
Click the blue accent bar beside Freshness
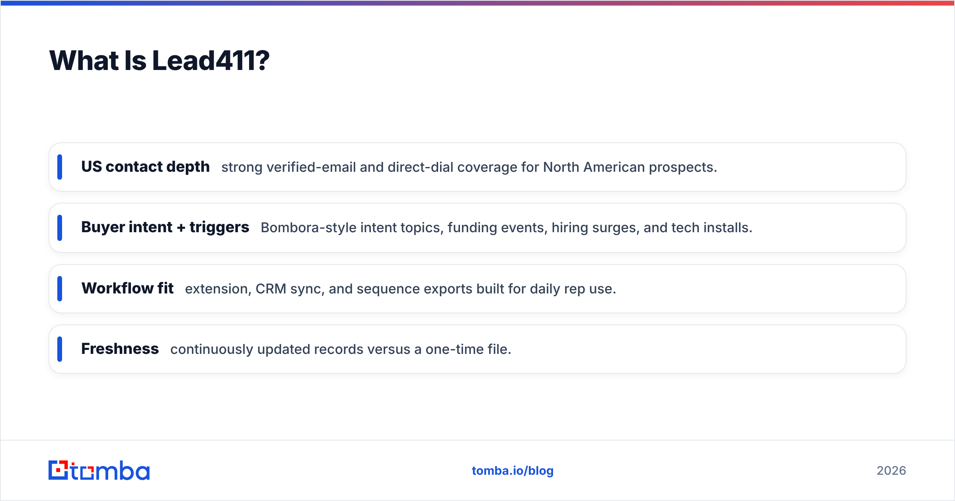click(x=60, y=349)
